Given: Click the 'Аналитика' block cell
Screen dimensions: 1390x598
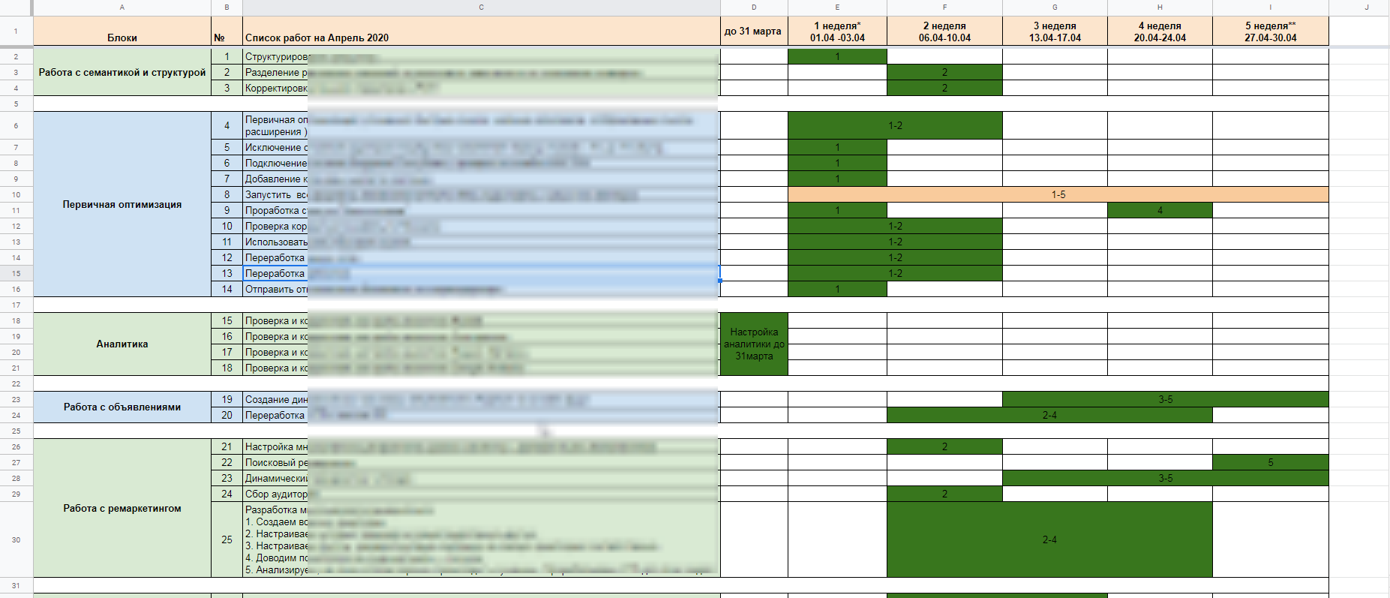Looking at the screenshot, I should 122,344.
